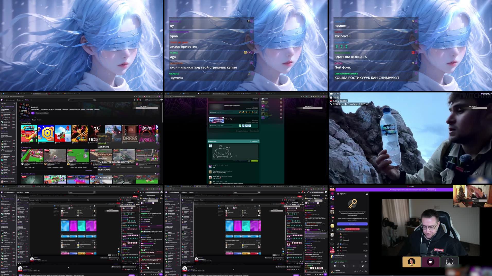The image size is (492, 276).
Task: Switch to the Видео tab on Roblox page
Action: (33, 120)
